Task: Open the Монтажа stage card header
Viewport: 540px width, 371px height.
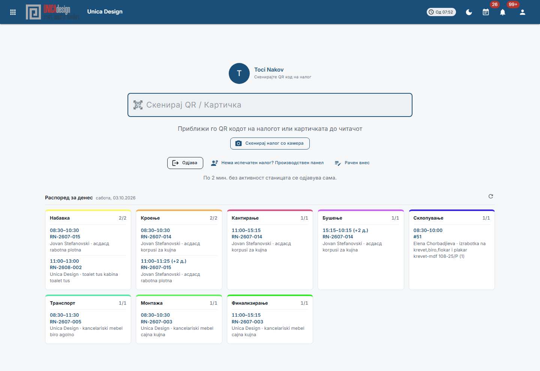Action: [x=179, y=303]
